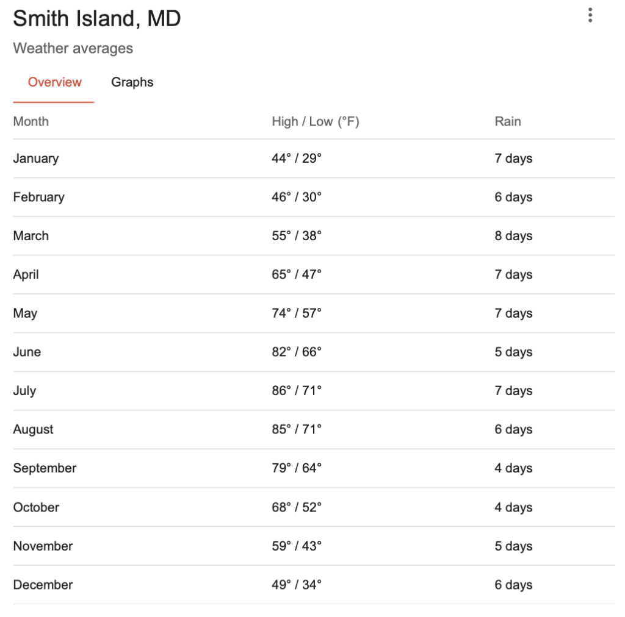
Task: Open the three-dot more options menu
Action: (x=590, y=15)
